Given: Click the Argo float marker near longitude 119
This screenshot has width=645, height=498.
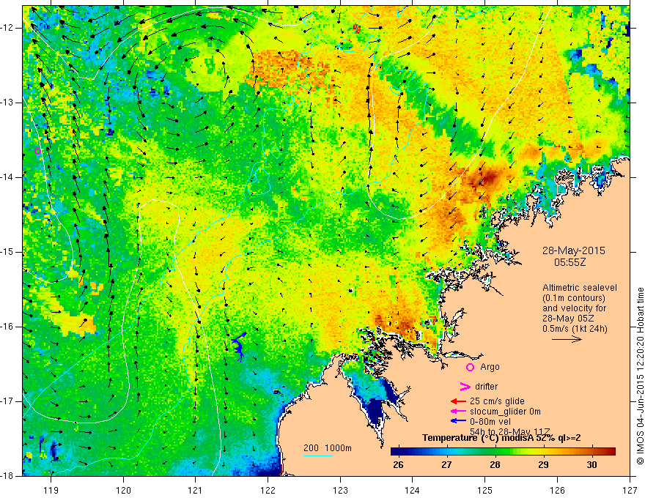Looking at the screenshot, I should 37,151.
